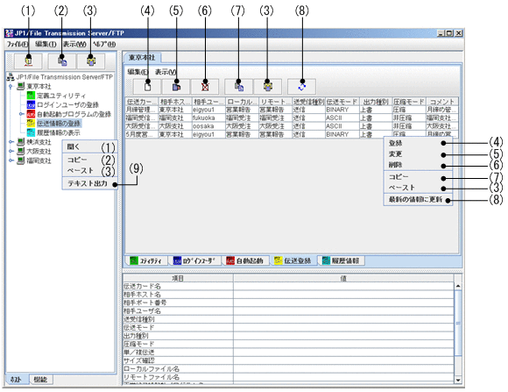Choose 開く in left context menu
The height and width of the screenshot is (392, 508).
tap(89, 146)
